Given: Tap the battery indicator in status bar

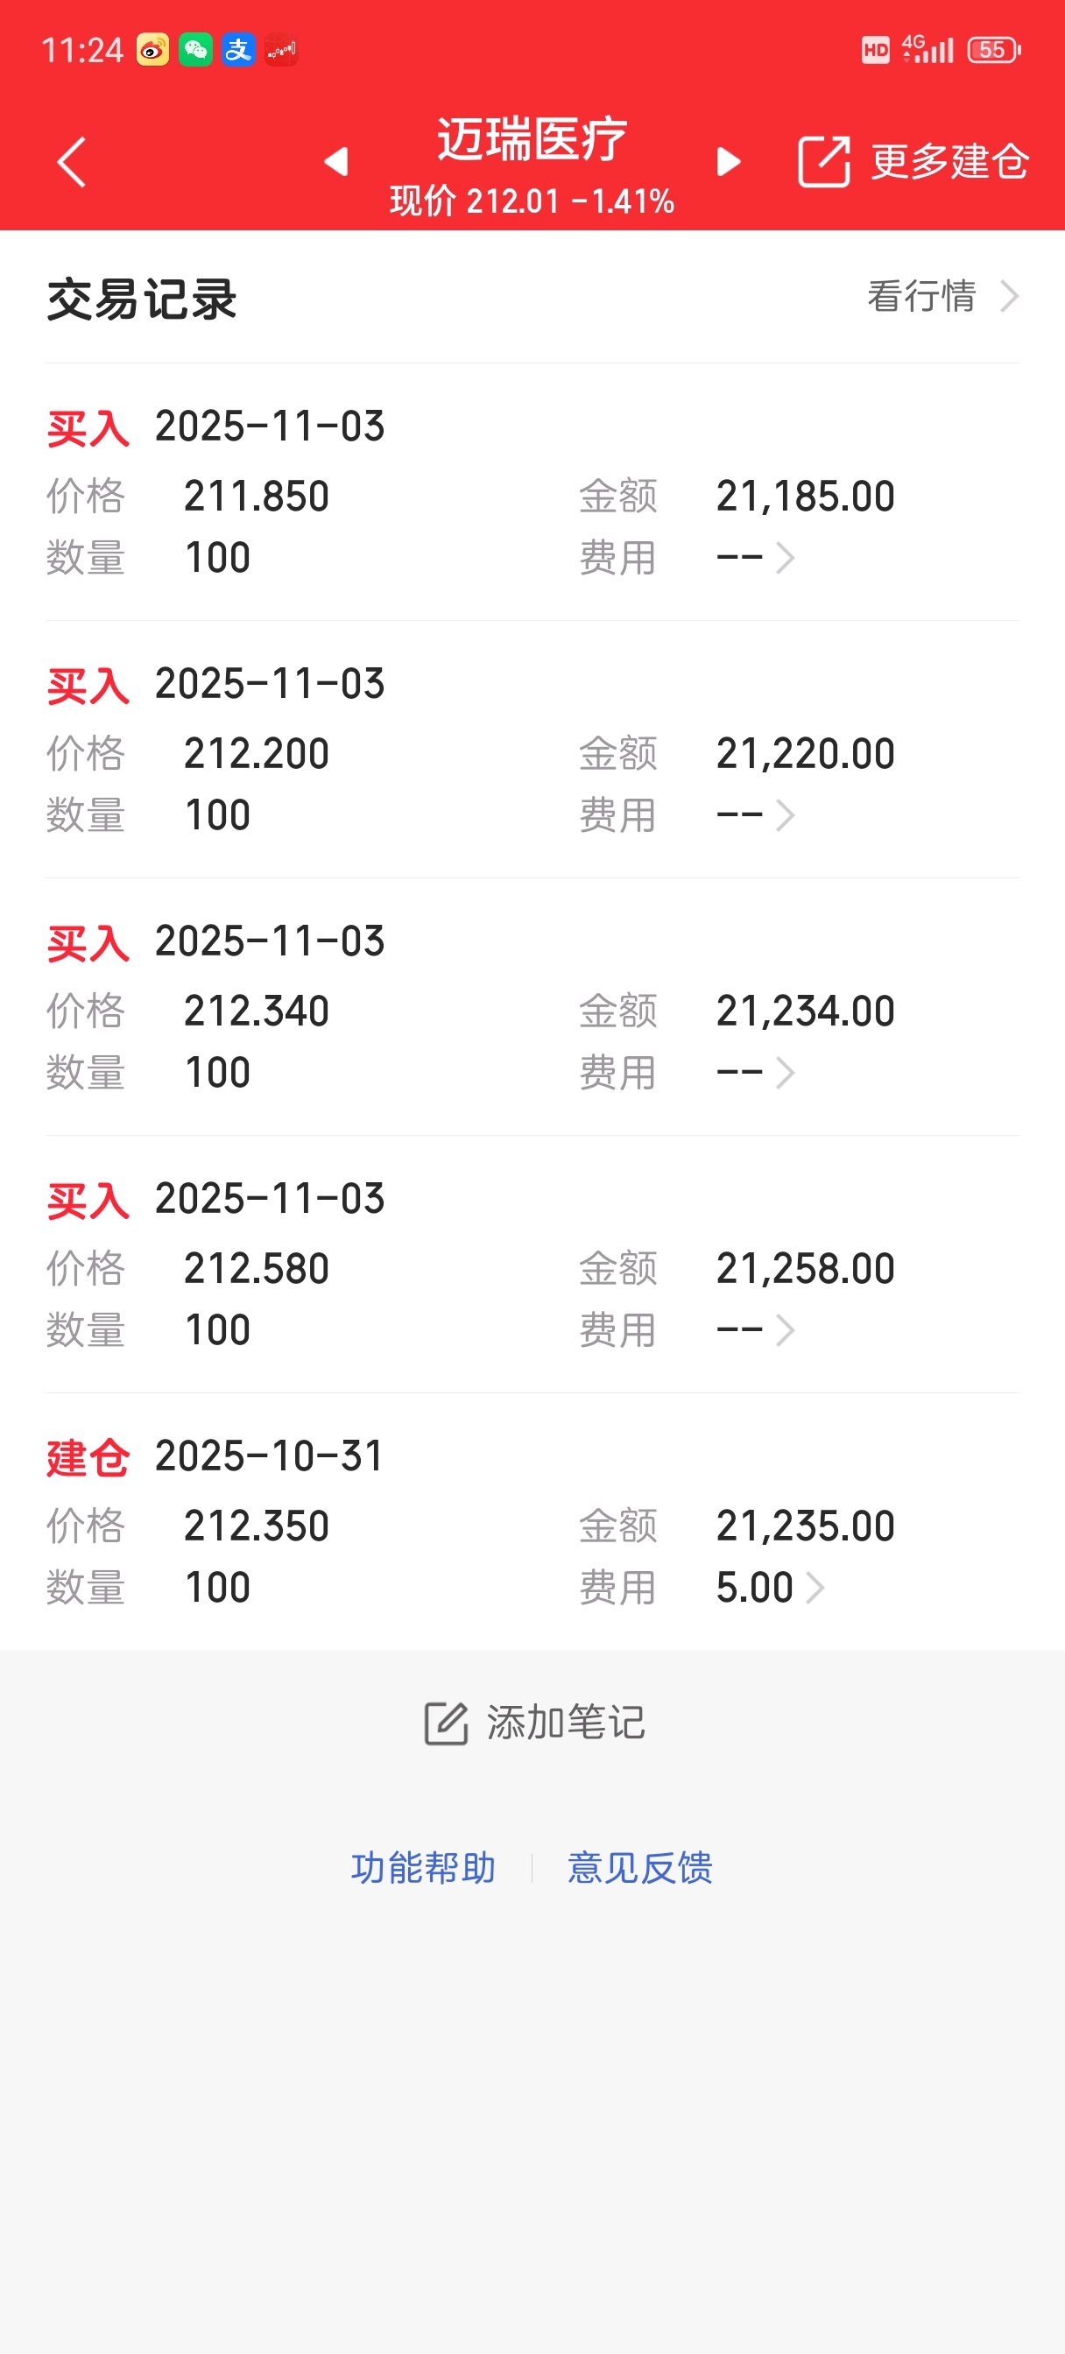Looking at the screenshot, I should click(x=995, y=49).
